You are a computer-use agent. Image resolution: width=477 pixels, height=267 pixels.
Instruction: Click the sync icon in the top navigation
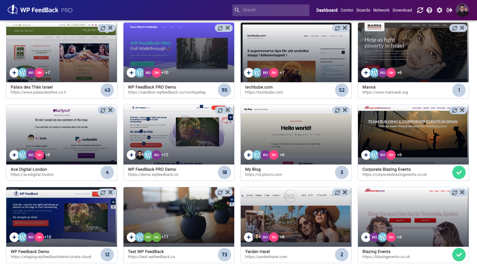[x=420, y=10]
